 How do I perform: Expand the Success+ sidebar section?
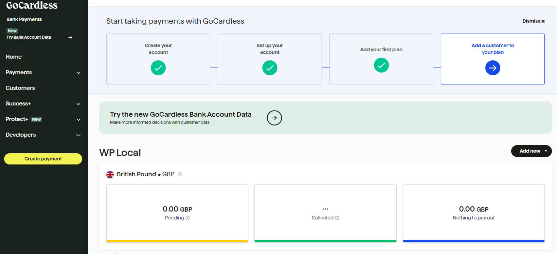pyautogui.click(x=78, y=104)
